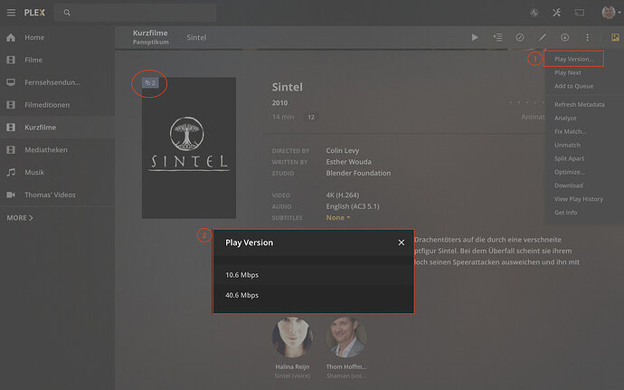Choose Download from the menu
Screen dimensions: 624x390
pyautogui.click(x=569, y=185)
